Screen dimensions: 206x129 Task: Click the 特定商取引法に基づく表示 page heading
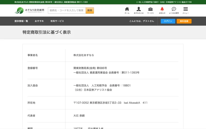click(47, 32)
